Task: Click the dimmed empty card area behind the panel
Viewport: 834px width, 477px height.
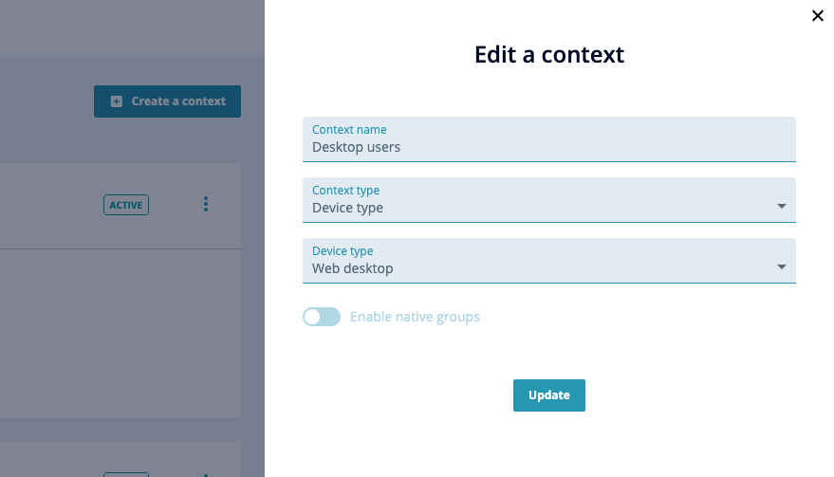Action: 120,334
